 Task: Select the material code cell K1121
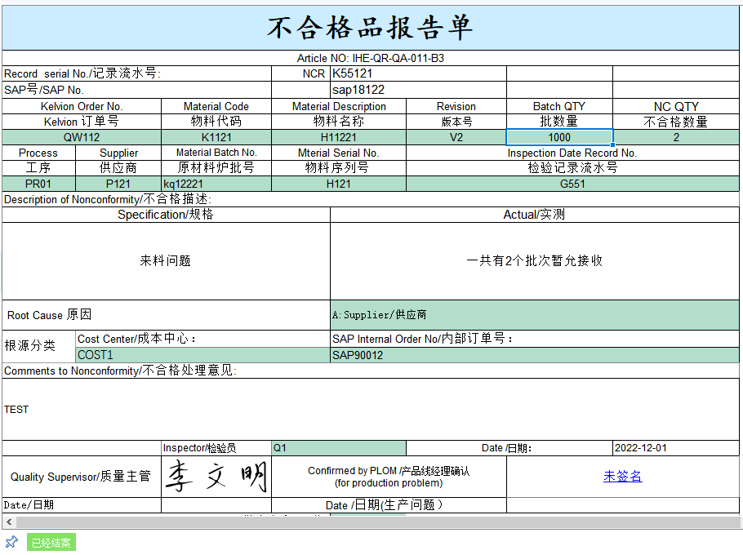pyautogui.click(x=216, y=137)
